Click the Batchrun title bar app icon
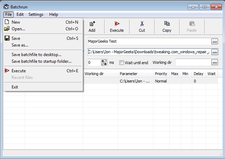Image resolution: width=225 pixels, height=159 pixels. click(x=6, y=7)
